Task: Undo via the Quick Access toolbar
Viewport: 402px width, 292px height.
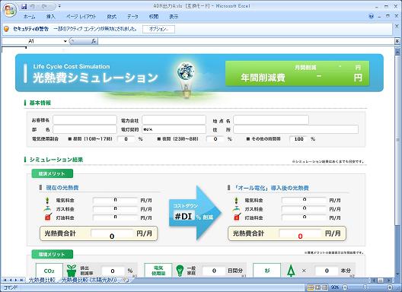Action: (32, 6)
